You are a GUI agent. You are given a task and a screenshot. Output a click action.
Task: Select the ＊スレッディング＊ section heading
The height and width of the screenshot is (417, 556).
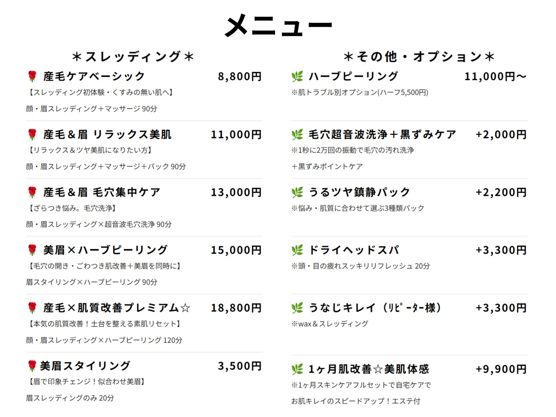pos(133,56)
